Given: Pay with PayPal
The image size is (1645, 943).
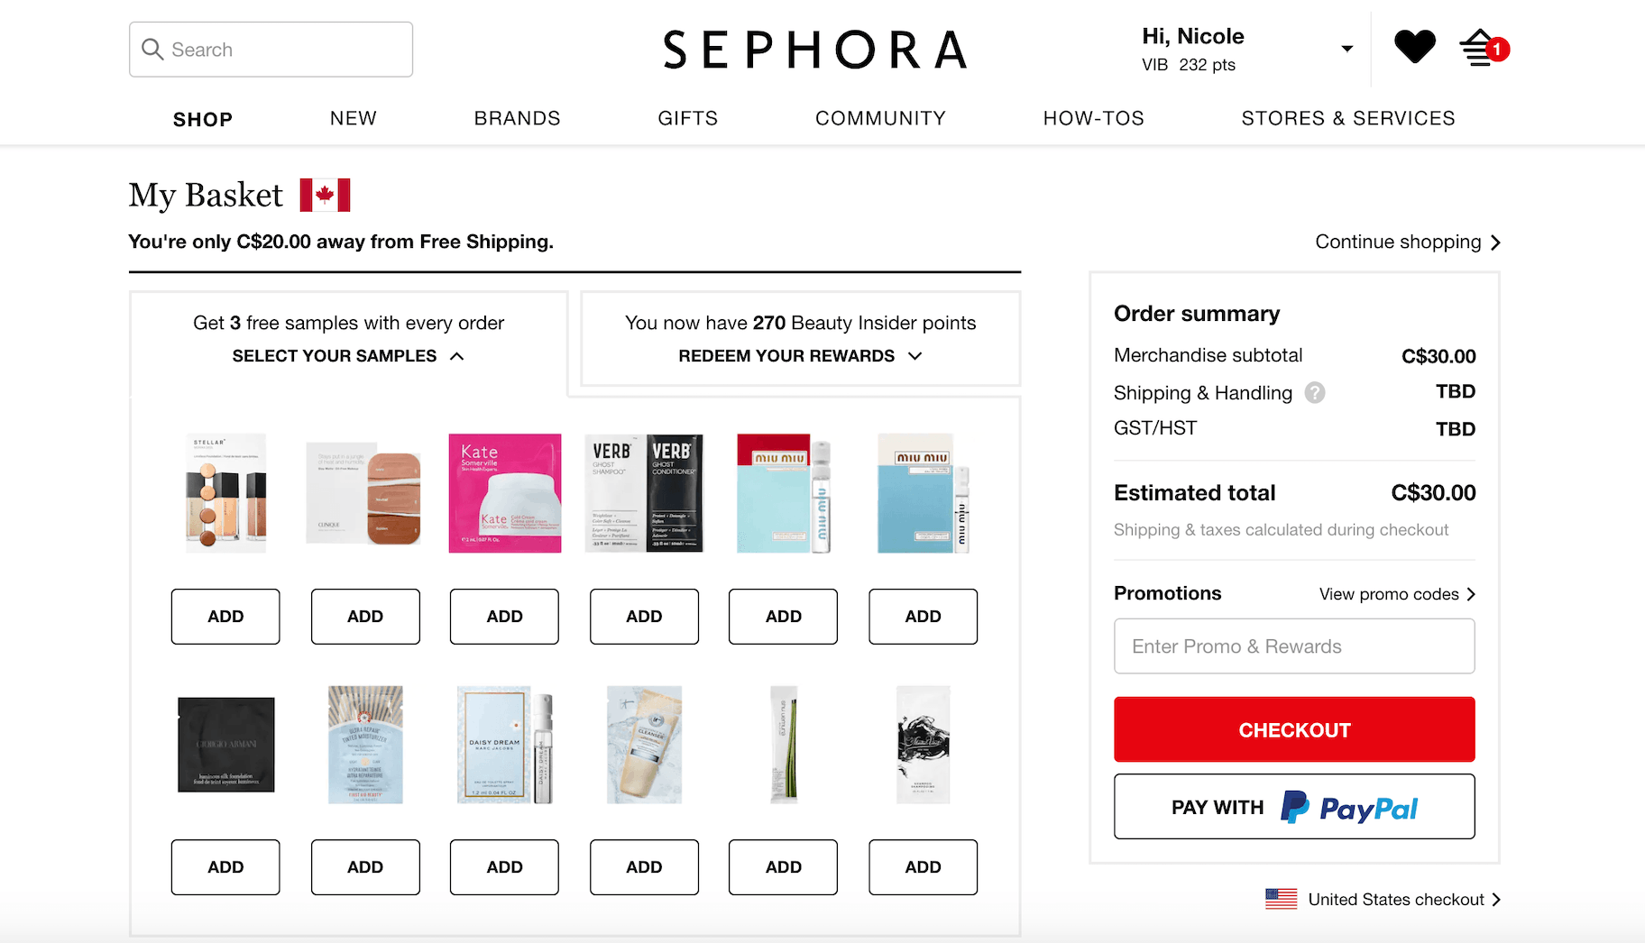Looking at the screenshot, I should 1294,807.
